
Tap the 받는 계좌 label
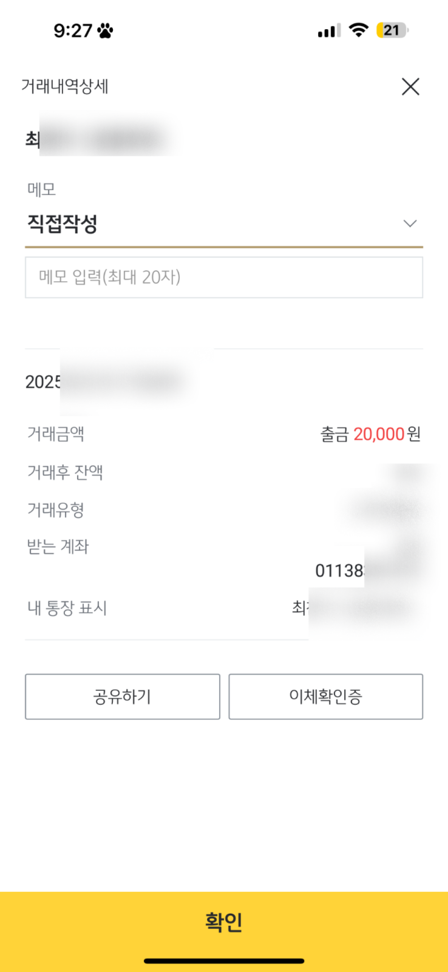click(x=58, y=547)
